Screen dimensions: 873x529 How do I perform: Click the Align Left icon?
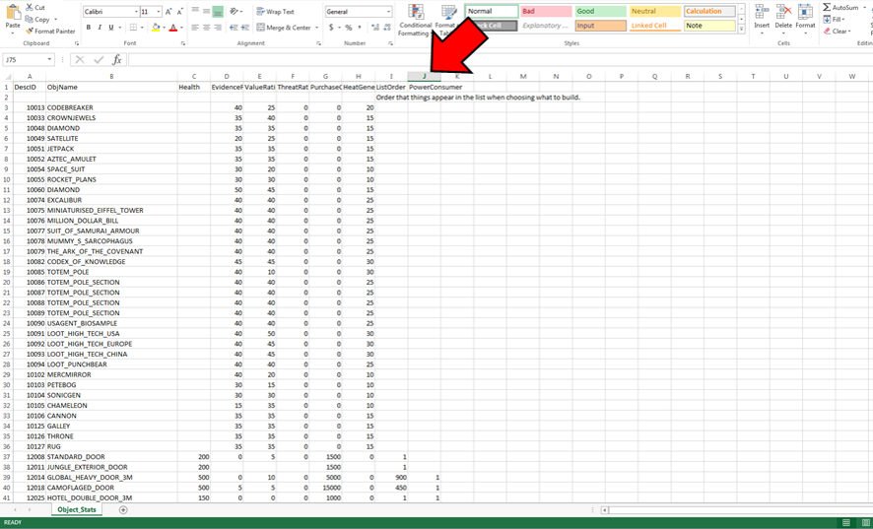pos(195,28)
